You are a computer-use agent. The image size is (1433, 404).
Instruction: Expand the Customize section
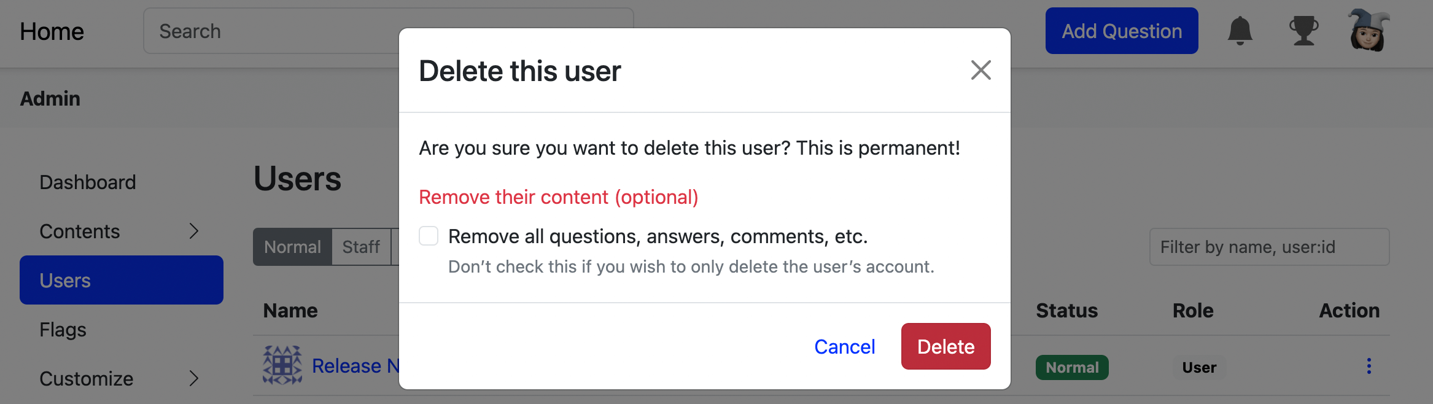pos(86,378)
